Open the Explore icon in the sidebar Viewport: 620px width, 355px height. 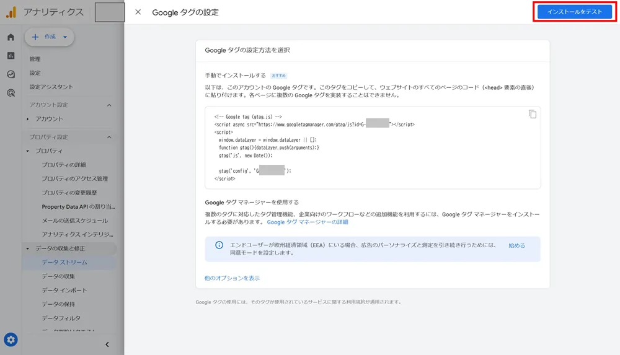point(11,74)
